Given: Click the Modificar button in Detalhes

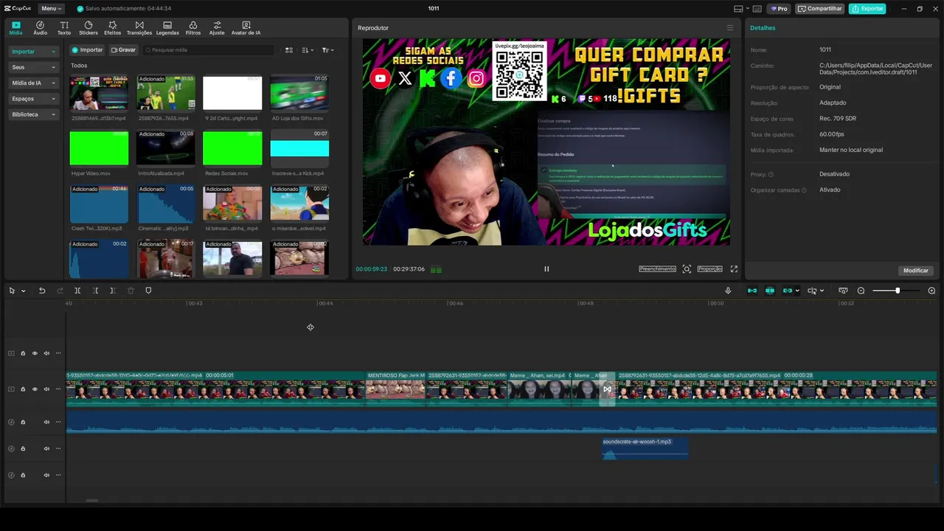Looking at the screenshot, I should [916, 271].
